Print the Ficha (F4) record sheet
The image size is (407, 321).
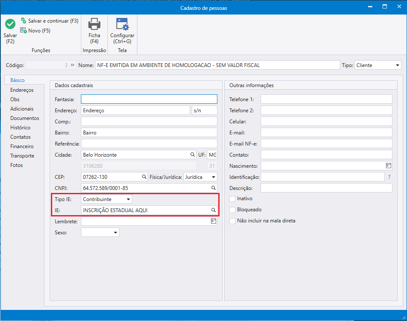(x=94, y=31)
